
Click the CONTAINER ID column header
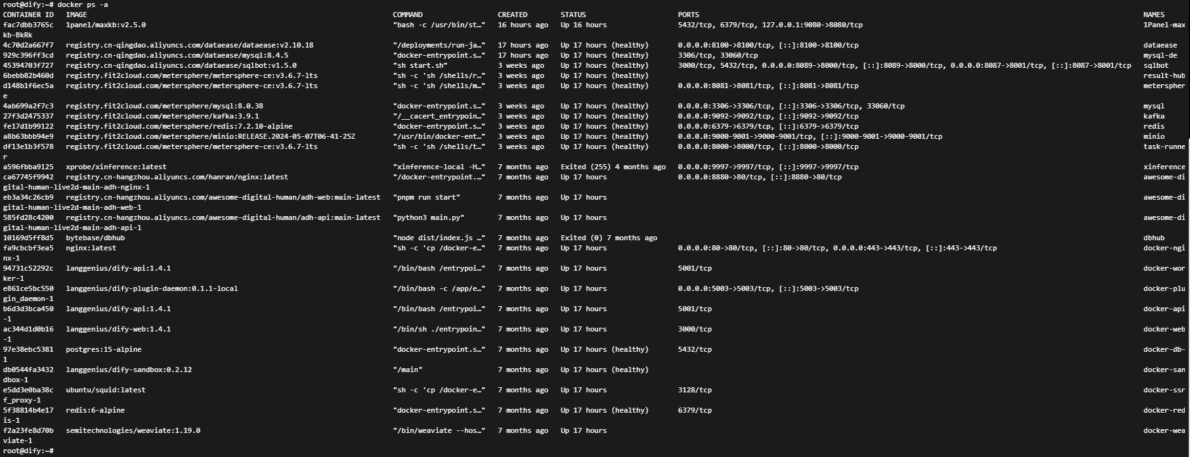28,15
